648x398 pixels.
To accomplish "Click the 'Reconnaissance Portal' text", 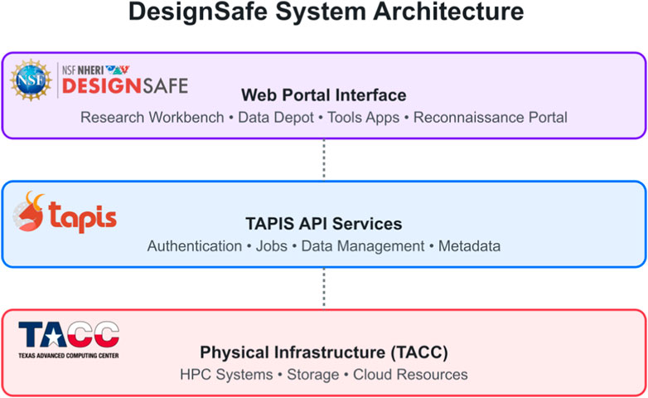I will point(491,118).
